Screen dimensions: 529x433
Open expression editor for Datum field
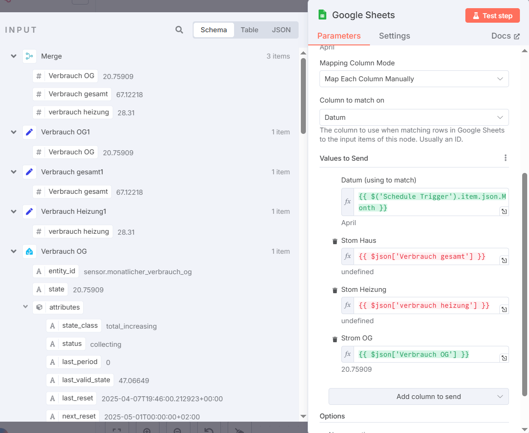(504, 211)
